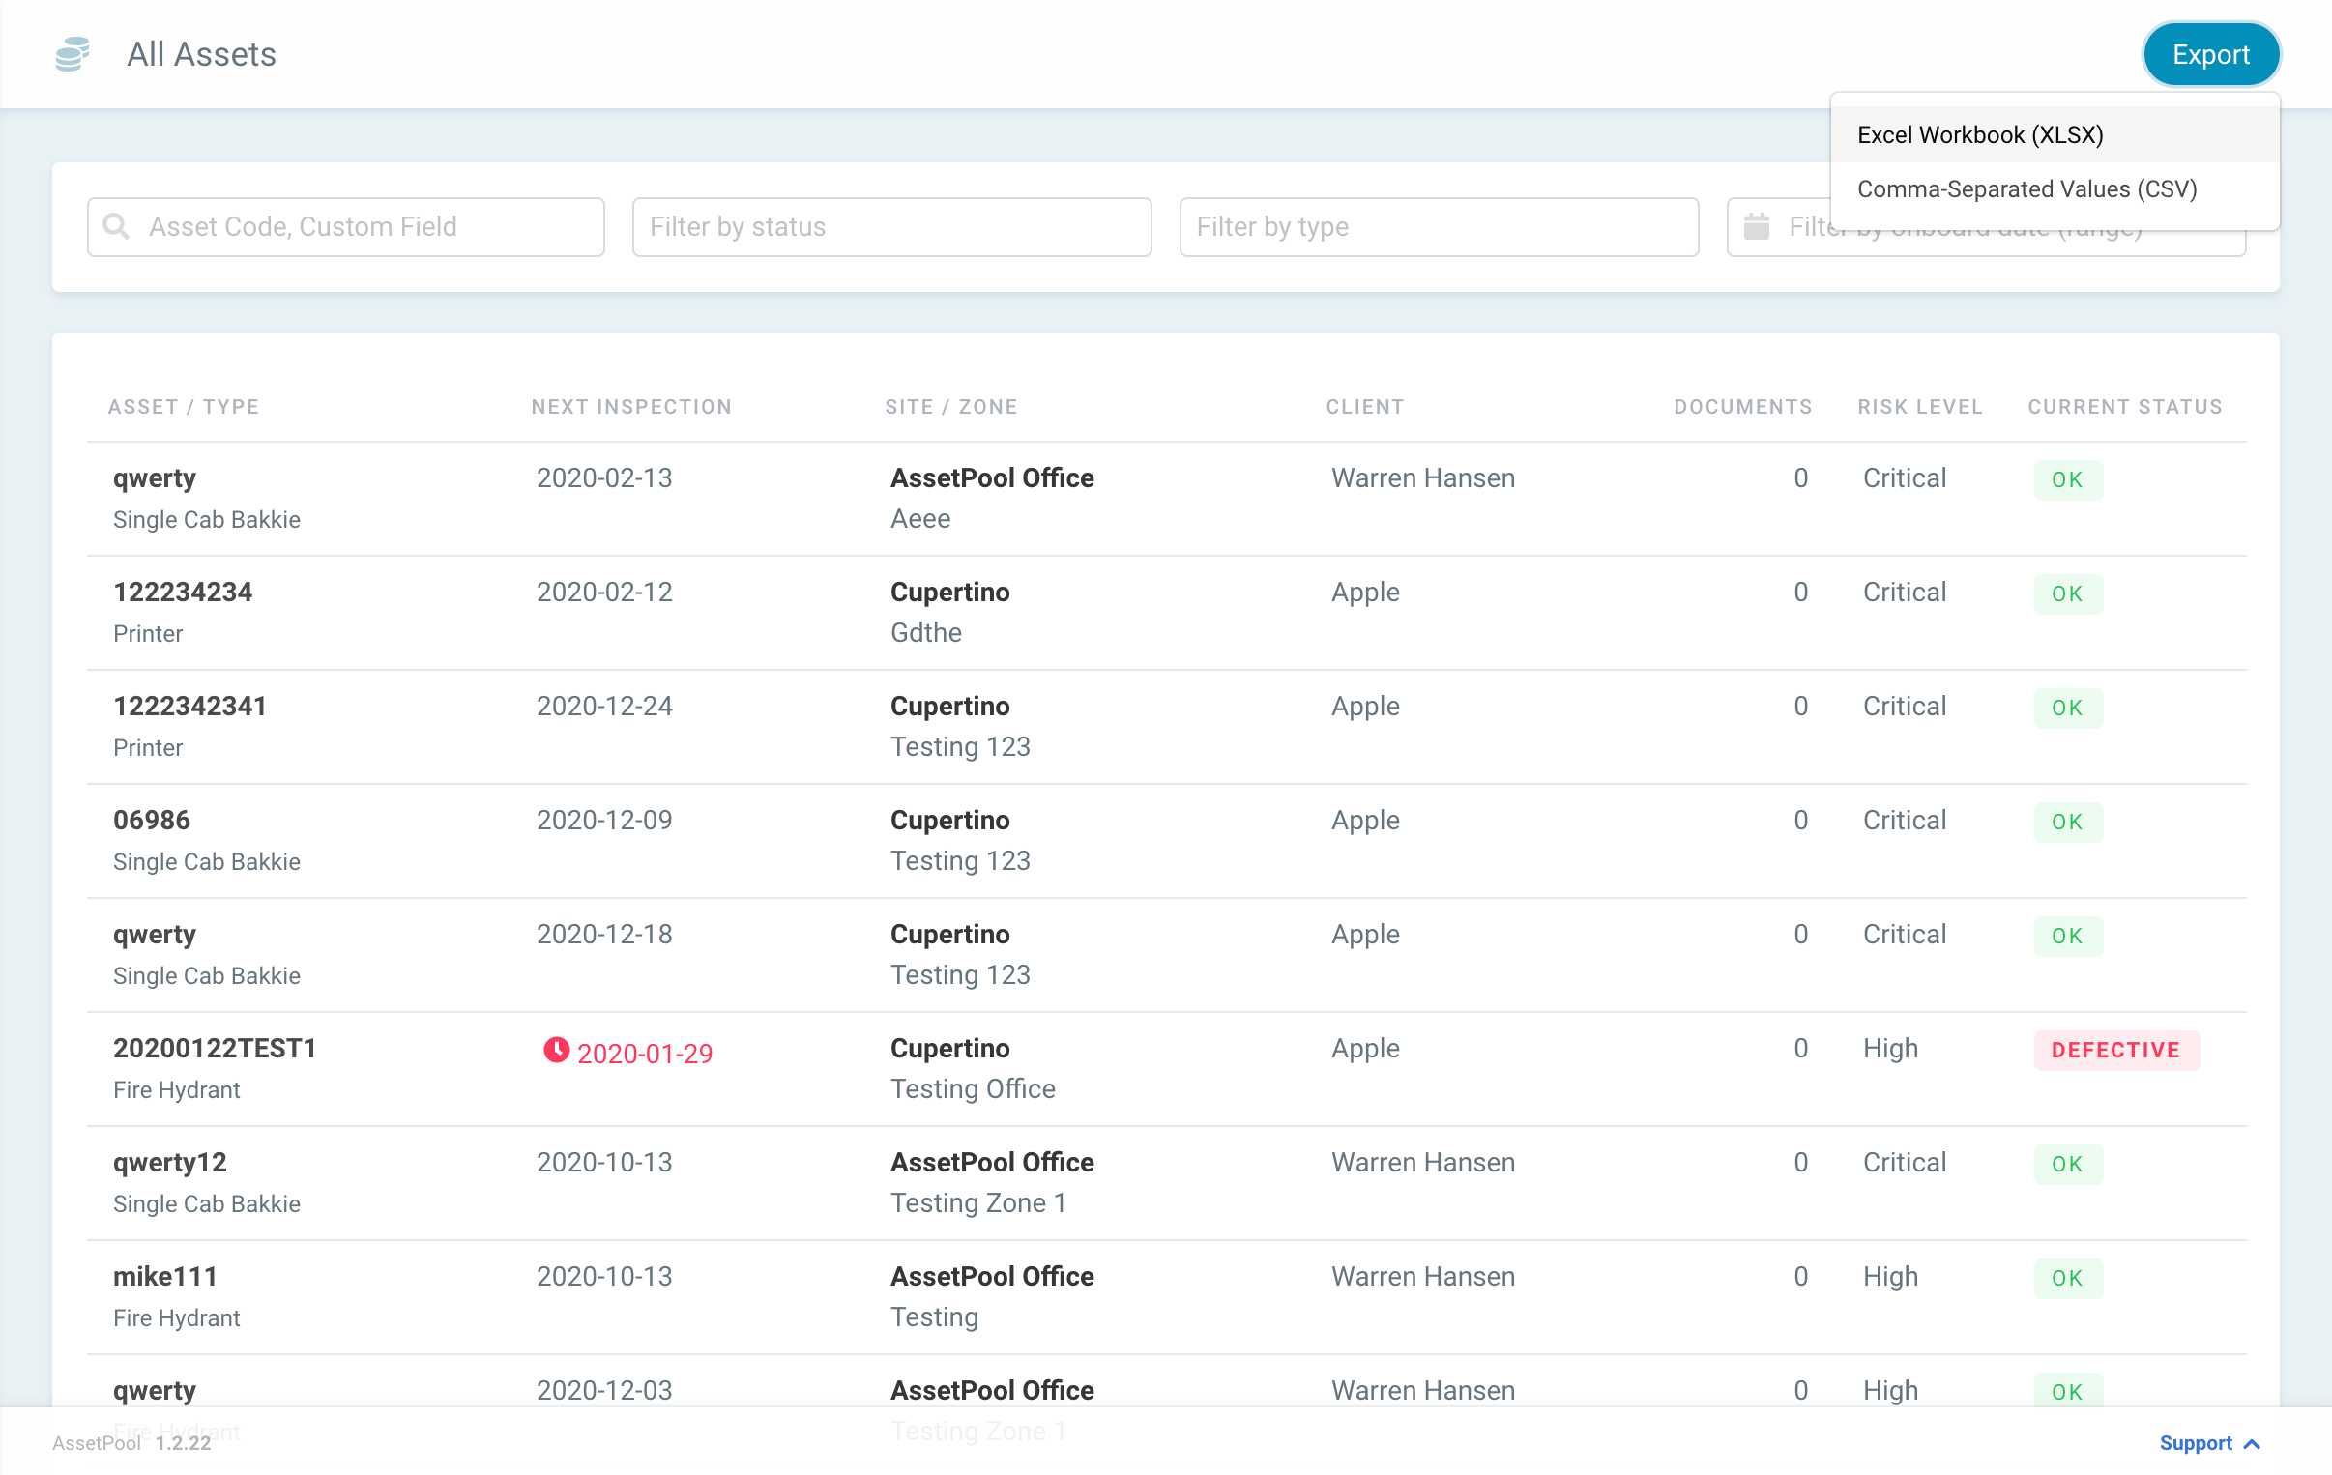Click the DEFECTIVE badge for 20200122TEST1
Viewport: 2332px width, 1475px height.
point(2116,1050)
